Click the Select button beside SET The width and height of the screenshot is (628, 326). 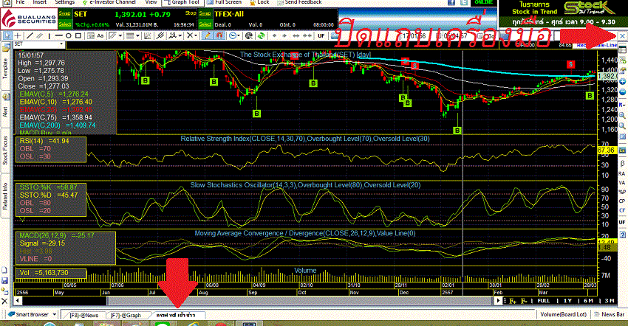tap(64, 24)
